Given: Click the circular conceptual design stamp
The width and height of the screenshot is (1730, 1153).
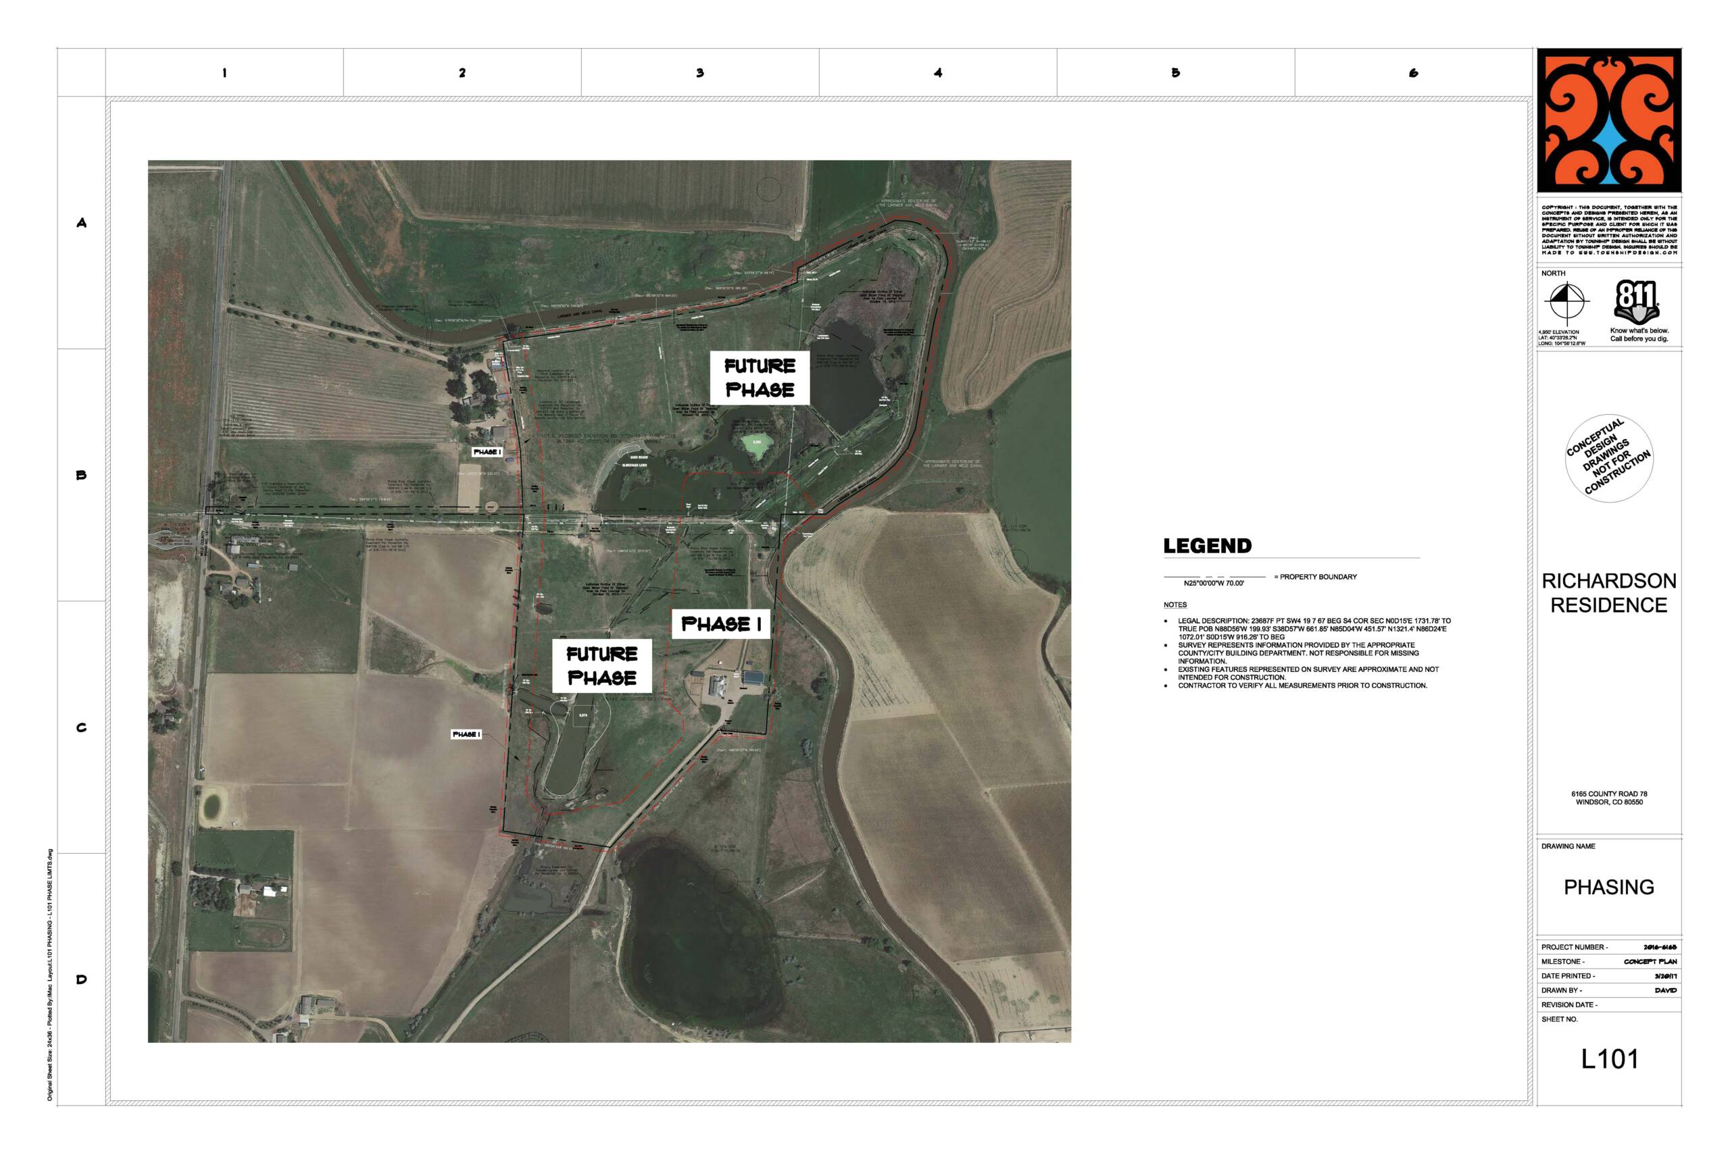Looking at the screenshot, I should pos(1609,458).
